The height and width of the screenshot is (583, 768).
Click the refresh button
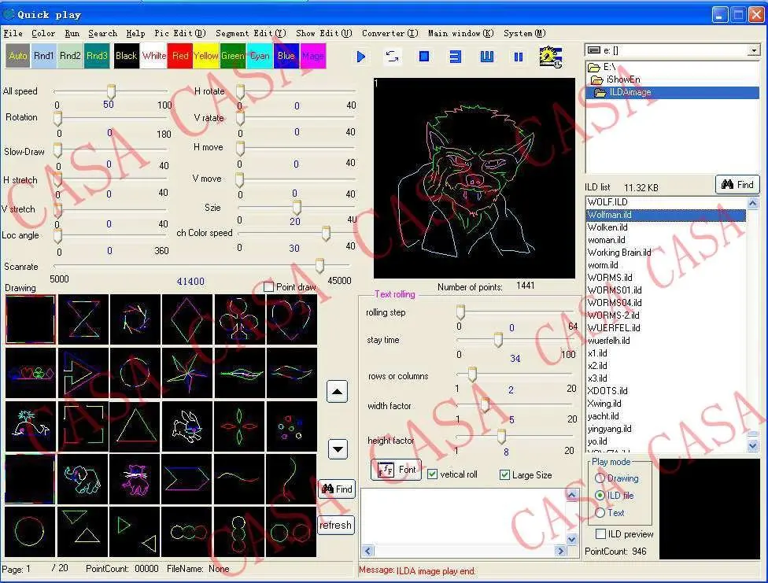336,526
